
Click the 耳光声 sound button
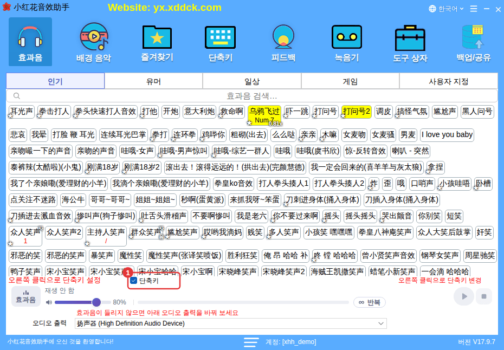(22, 112)
